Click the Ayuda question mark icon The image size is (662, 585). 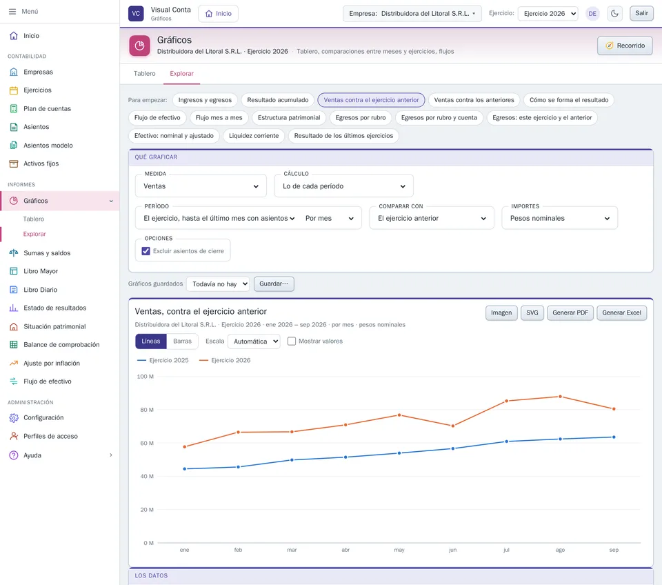click(14, 455)
